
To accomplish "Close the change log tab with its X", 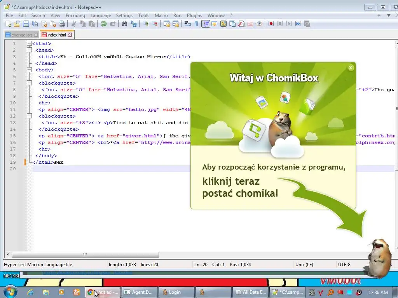I will click(x=36, y=35).
